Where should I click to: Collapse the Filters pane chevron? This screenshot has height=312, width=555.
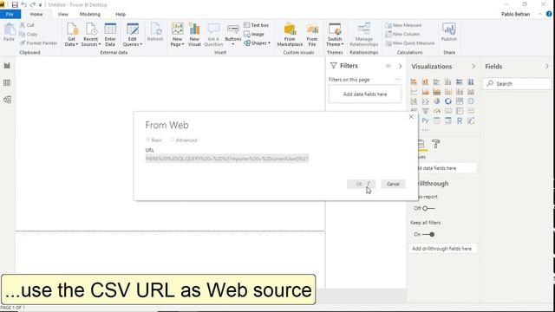coord(401,66)
